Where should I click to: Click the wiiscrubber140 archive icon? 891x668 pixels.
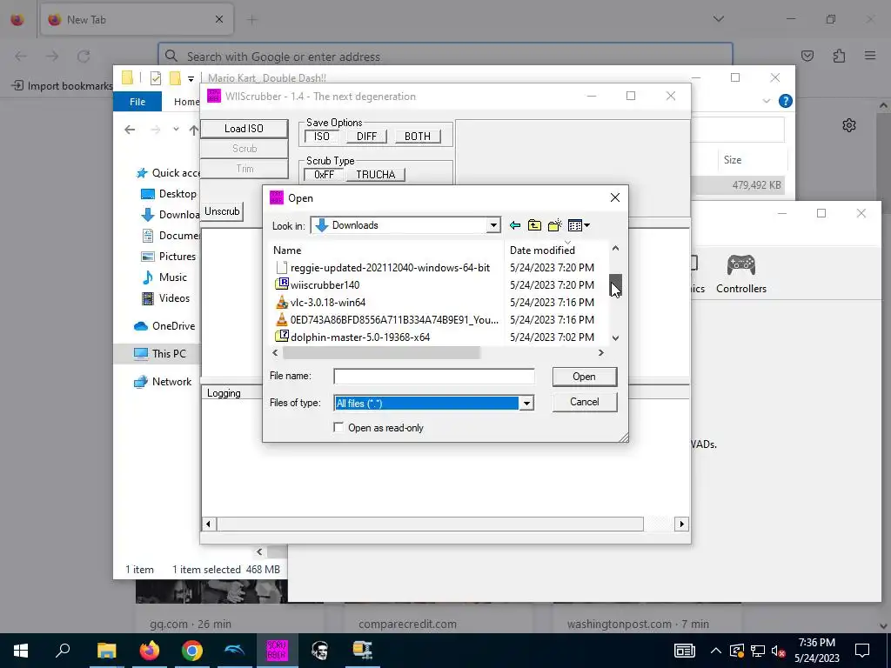point(282,284)
